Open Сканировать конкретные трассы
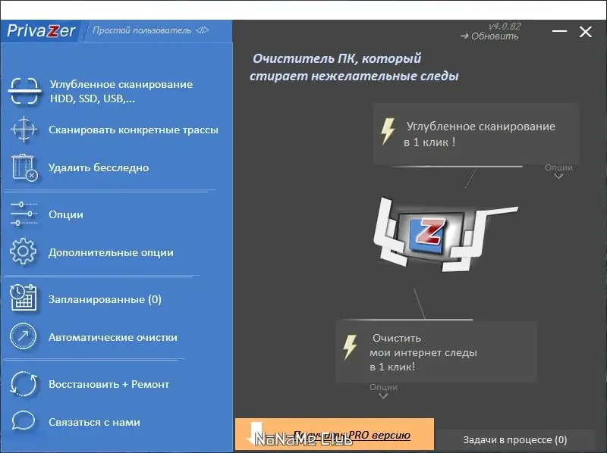This screenshot has width=607, height=453. tap(134, 130)
